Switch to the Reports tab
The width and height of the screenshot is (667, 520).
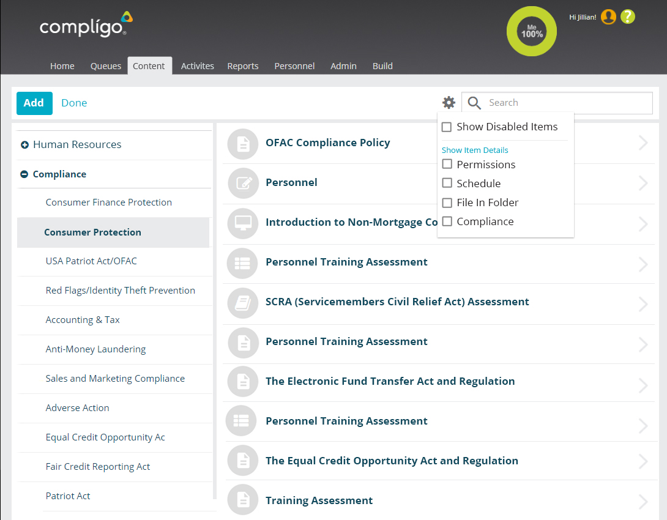[243, 66]
